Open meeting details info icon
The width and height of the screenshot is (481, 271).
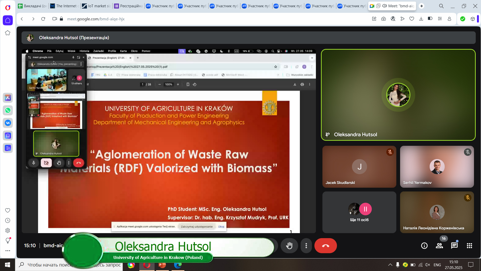(x=424, y=246)
